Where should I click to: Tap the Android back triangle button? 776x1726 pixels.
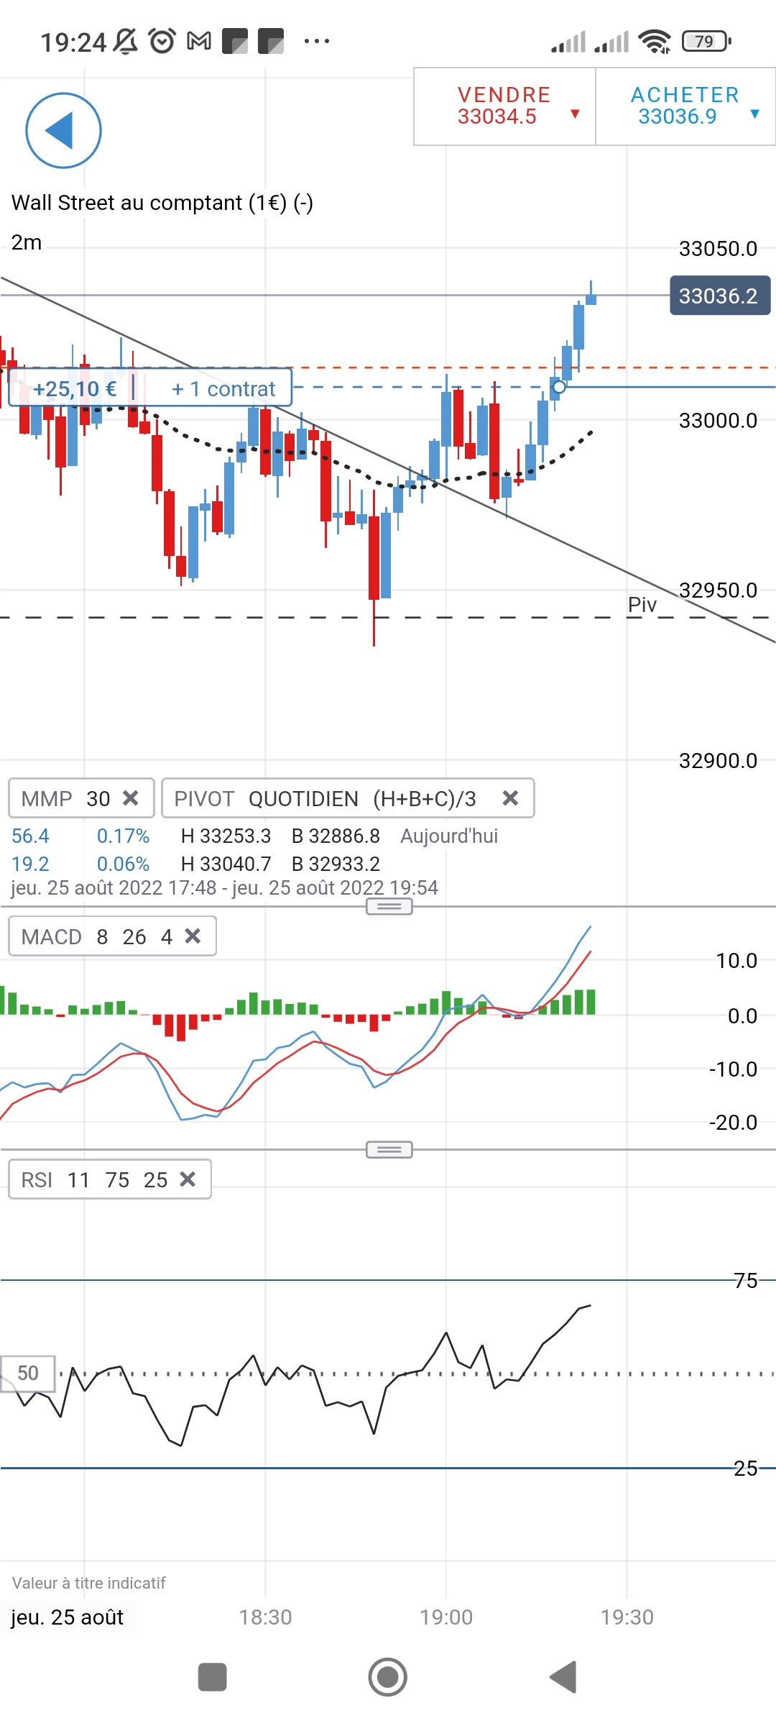(563, 1677)
